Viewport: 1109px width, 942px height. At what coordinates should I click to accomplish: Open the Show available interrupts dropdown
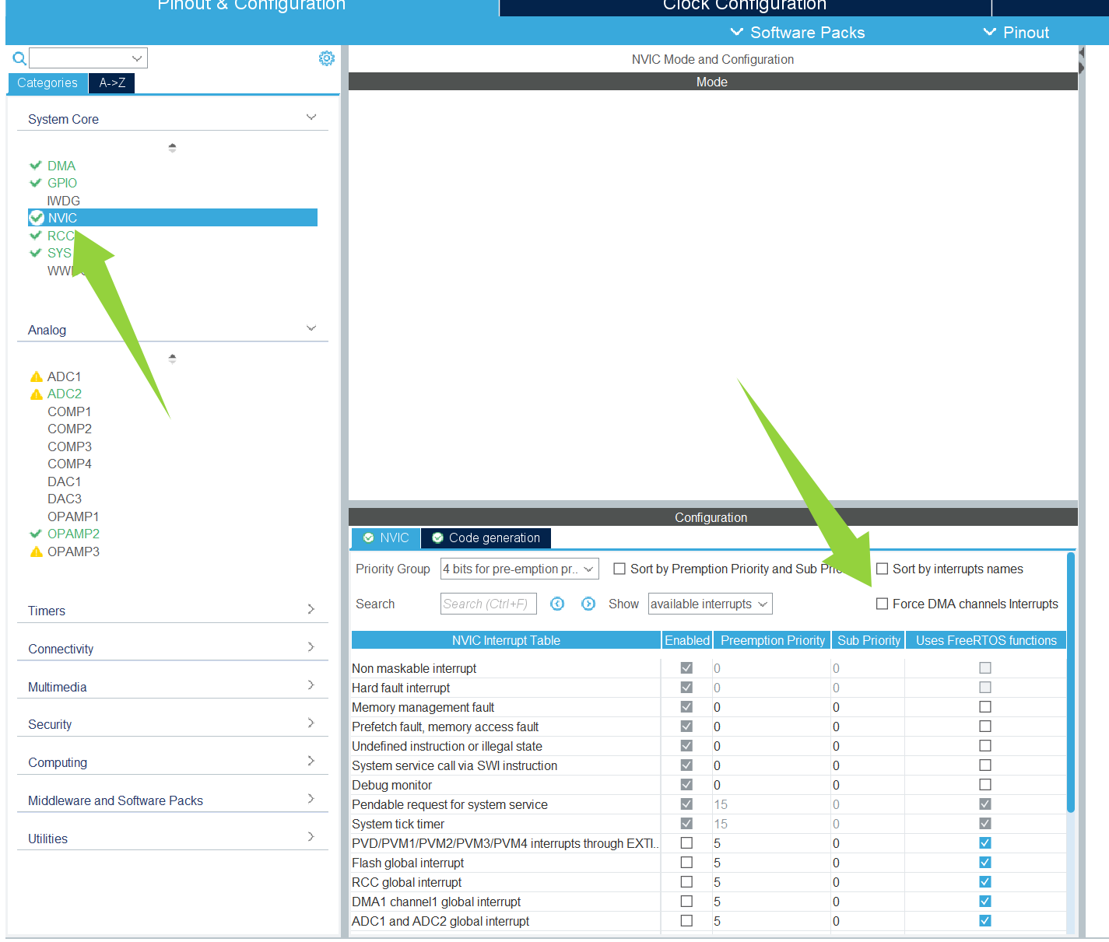pos(710,604)
